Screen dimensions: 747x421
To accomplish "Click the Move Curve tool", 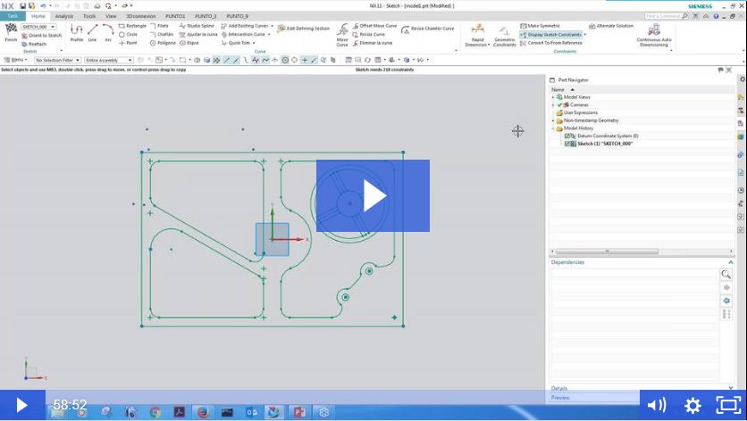I will (342, 35).
